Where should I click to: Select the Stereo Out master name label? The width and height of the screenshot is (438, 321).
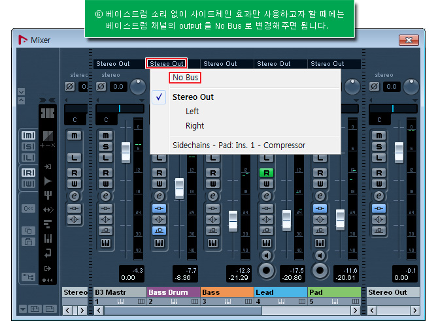(x=393, y=292)
